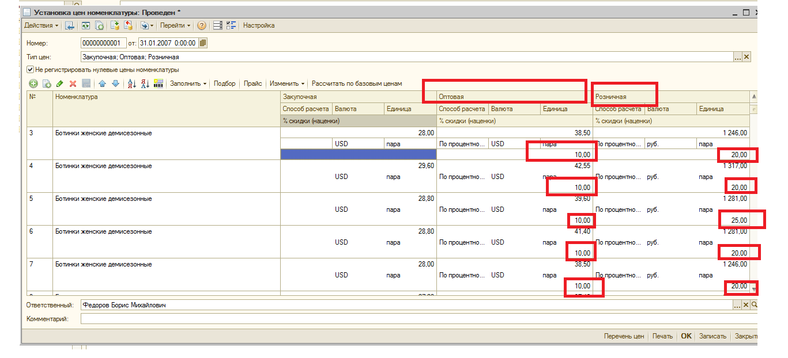The image size is (788, 358).
Task: Click Настройка in the toolbar
Action: click(259, 25)
